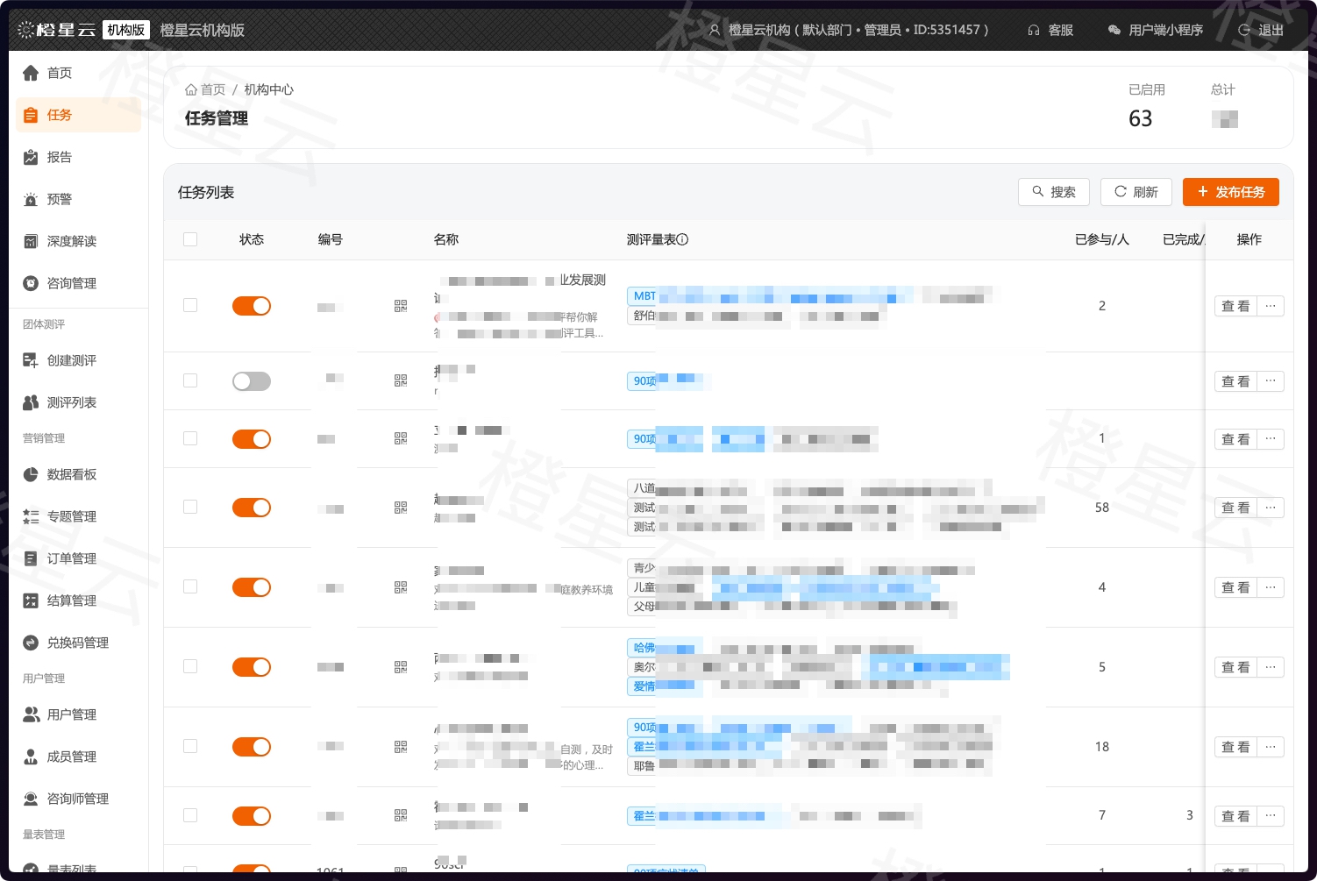Open the 首页 home icon in sidebar
The image size is (1317, 881).
30,73
